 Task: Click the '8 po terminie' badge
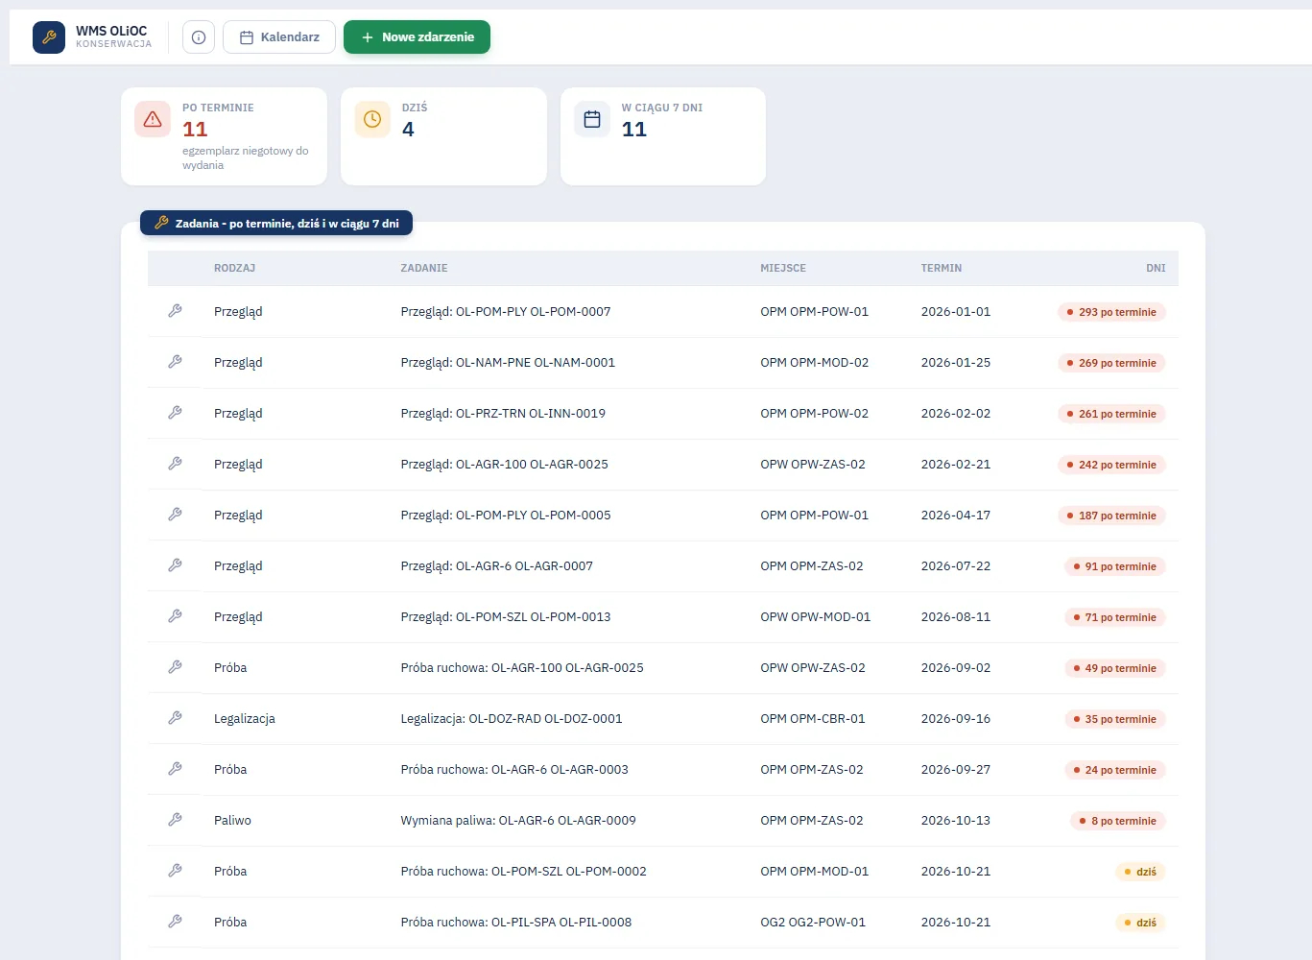(x=1117, y=821)
